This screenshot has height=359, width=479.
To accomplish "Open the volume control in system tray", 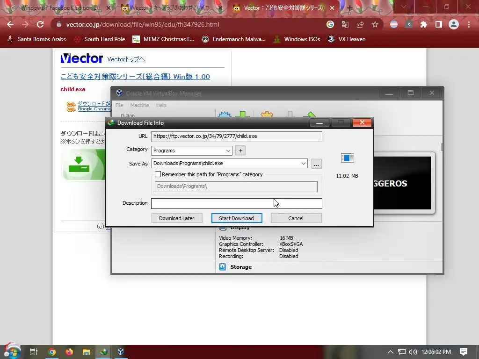I will point(413,352).
